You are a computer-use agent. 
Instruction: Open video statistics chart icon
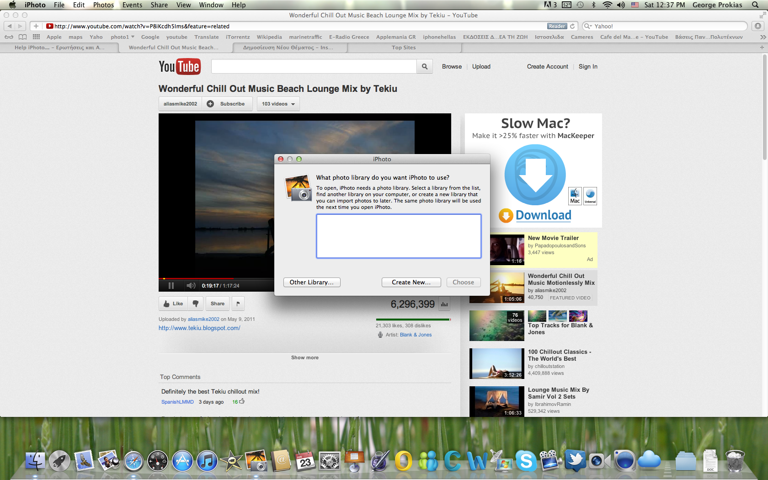click(444, 304)
